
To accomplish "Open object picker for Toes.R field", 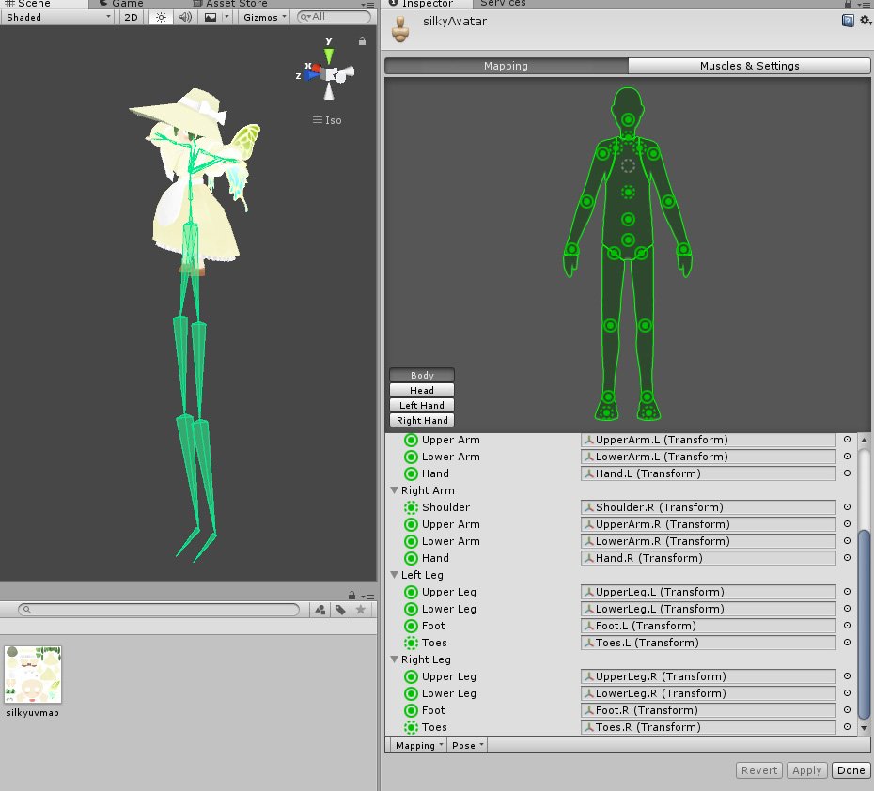I will [847, 727].
